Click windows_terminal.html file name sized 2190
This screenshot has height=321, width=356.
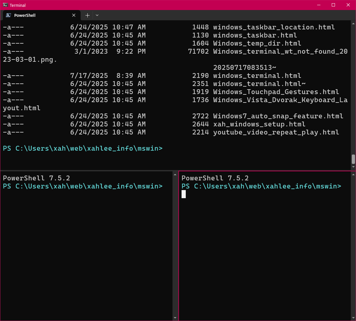257,76
